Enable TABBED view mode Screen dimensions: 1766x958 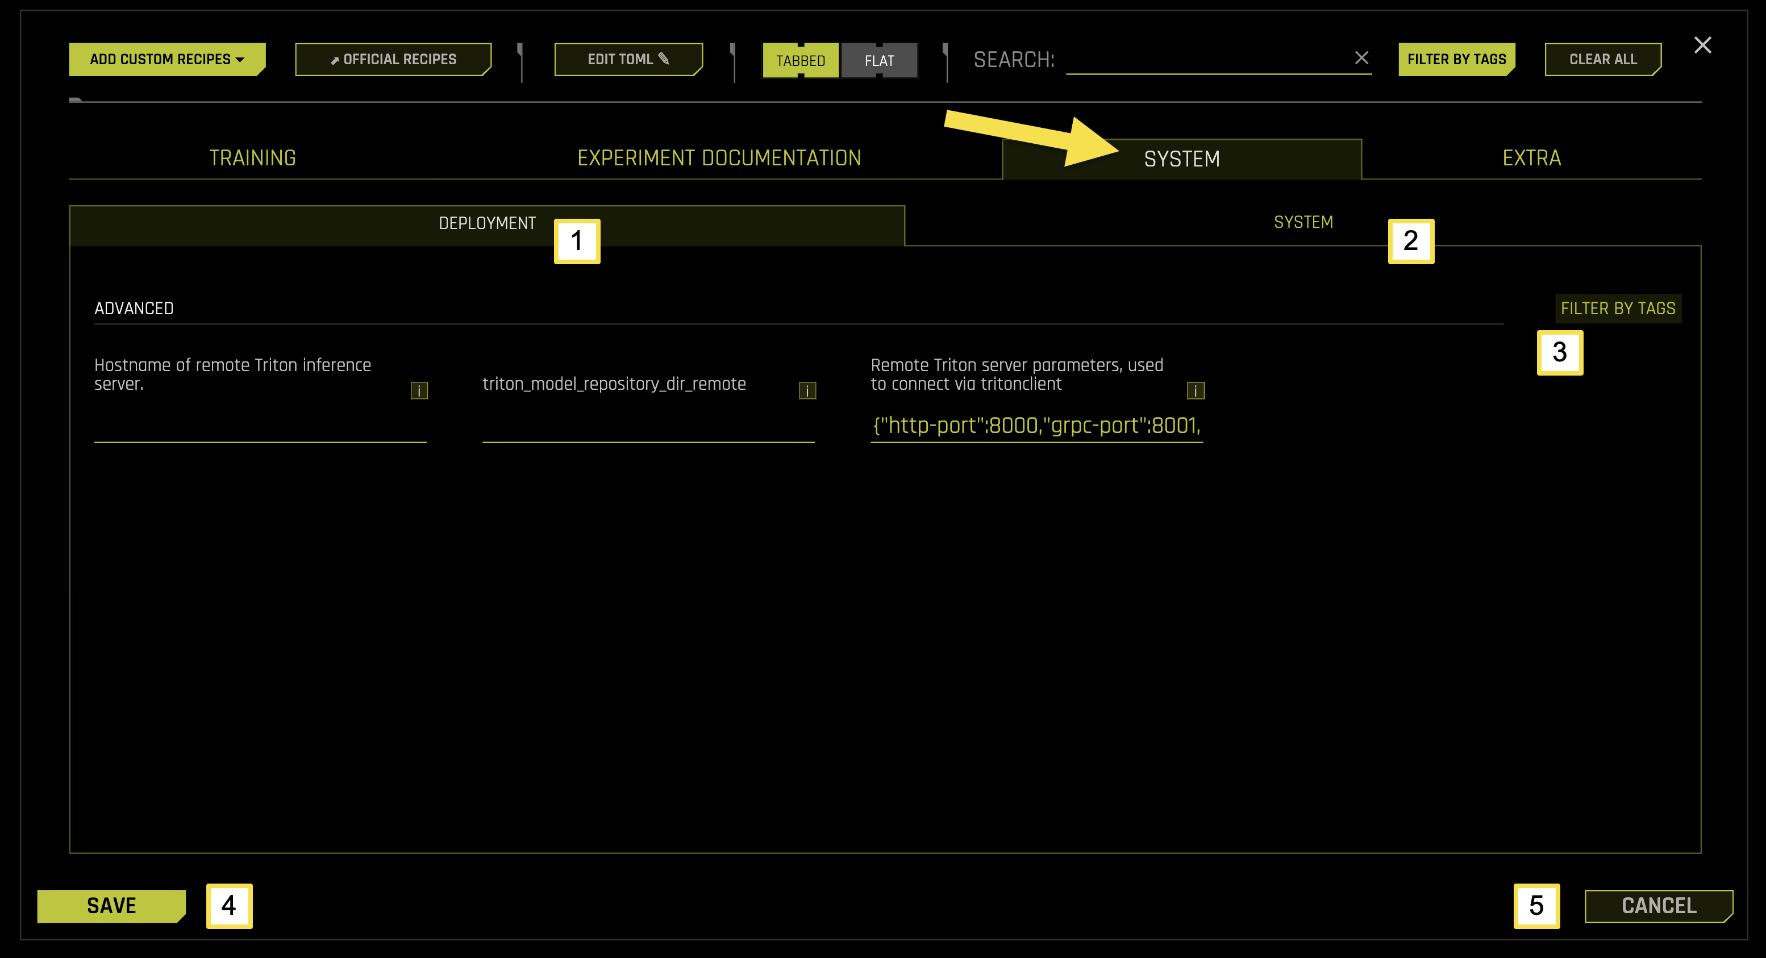801,60
